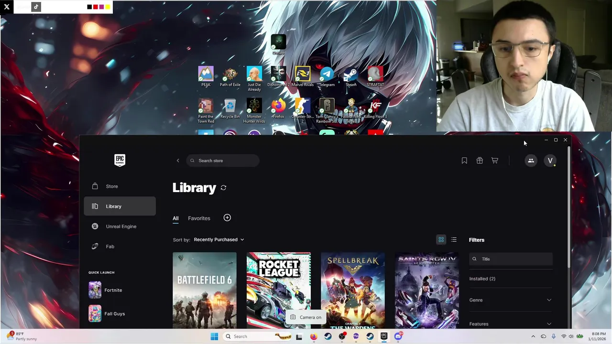The image size is (612, 344).
Task: Select the Rainbow Six Siege desktop icon
Action: pos(327,111)
